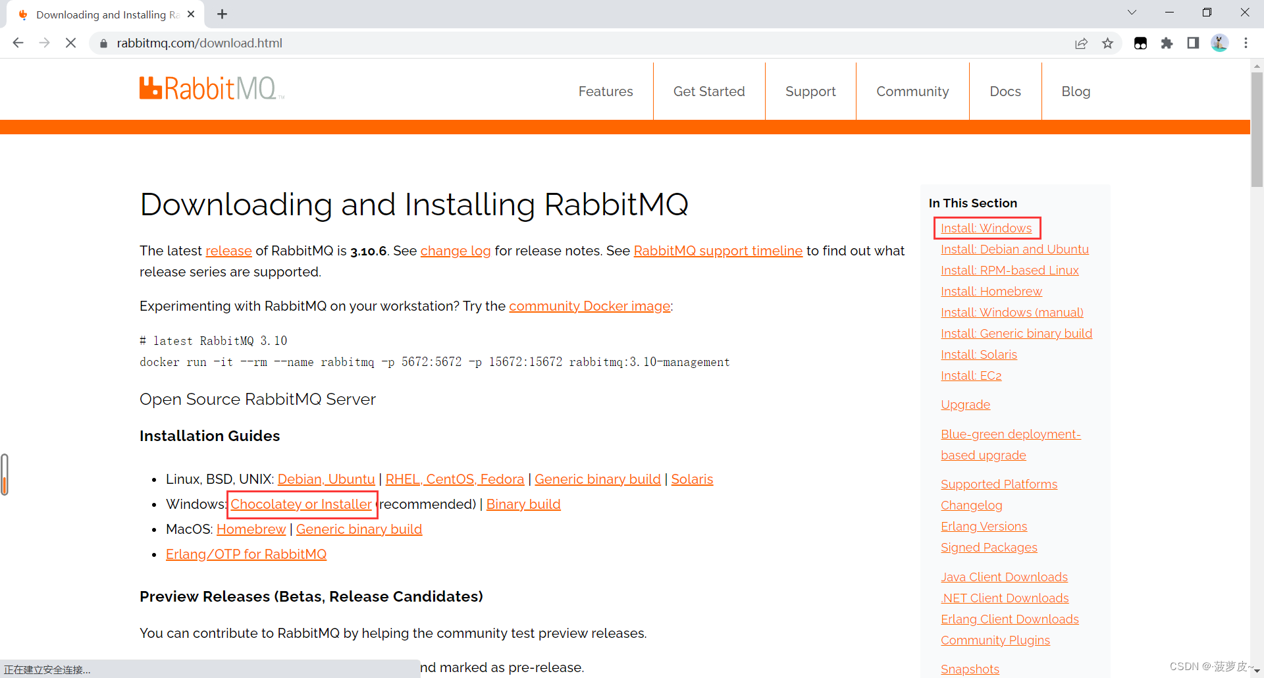Open Install: RPM-based Linux link
This screenshot has width=1264, height=678.
coord(1010,271)
